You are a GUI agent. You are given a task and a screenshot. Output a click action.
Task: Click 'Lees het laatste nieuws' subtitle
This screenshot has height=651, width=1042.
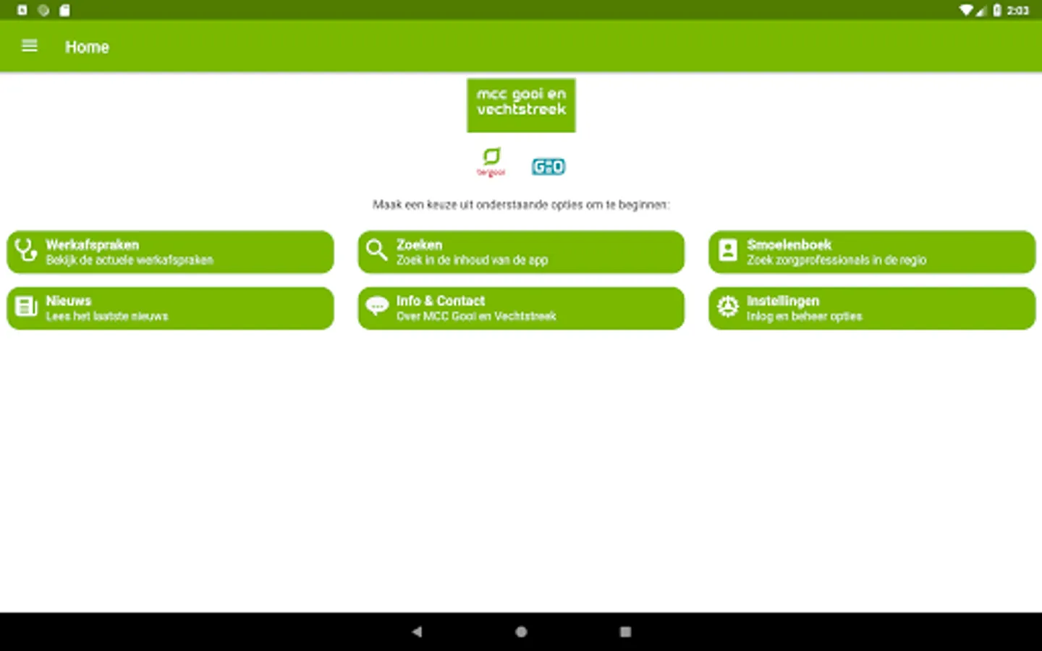[107, 316]
